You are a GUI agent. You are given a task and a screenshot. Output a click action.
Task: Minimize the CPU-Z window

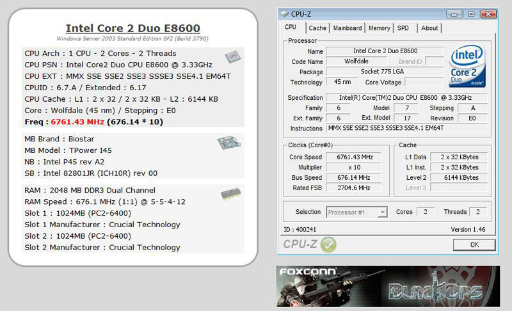click(456, 13)
